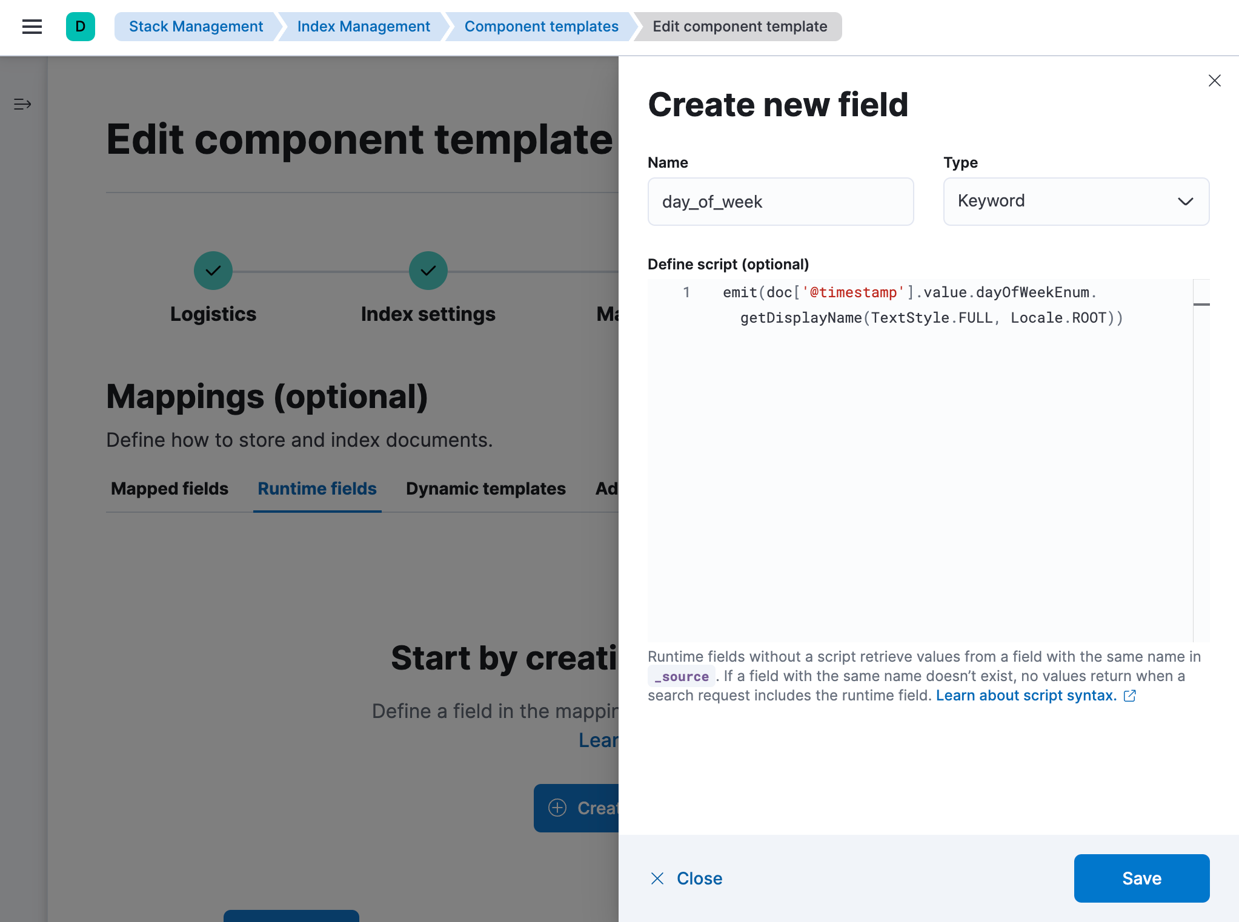1239x922 pixels.
Task: Select the Keyword type dropdown
Action: [1076, 202]
